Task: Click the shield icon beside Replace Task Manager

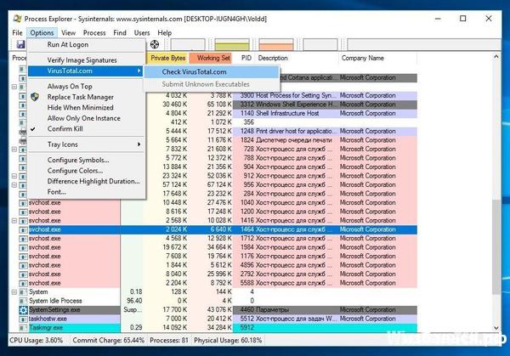Action: pos(35,97)
